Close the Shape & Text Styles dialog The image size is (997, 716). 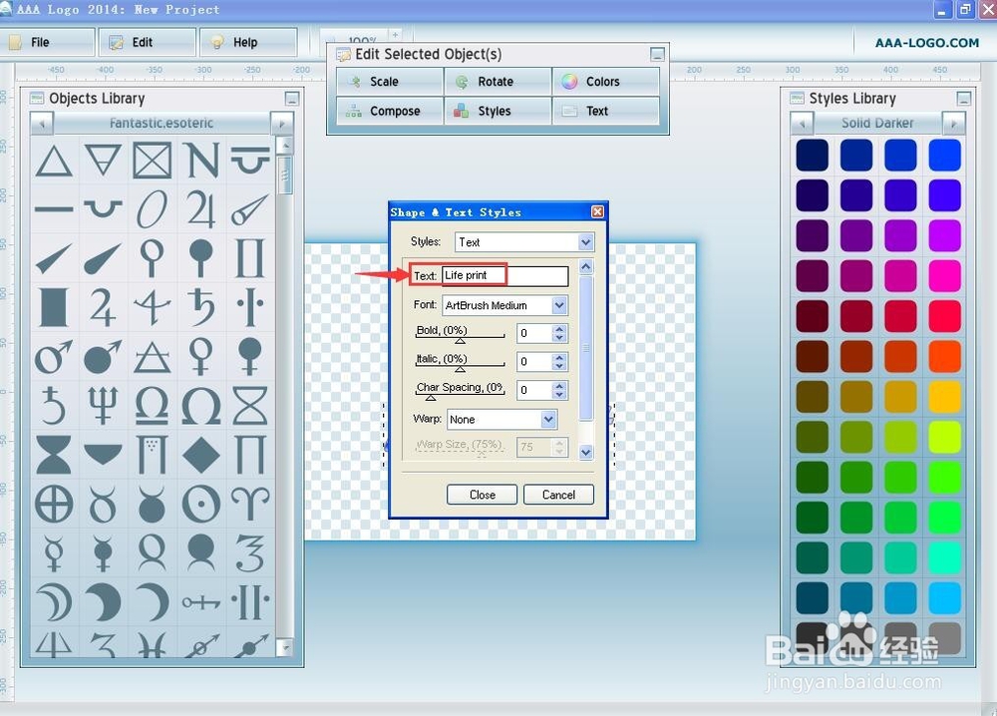tap(597, 211)
